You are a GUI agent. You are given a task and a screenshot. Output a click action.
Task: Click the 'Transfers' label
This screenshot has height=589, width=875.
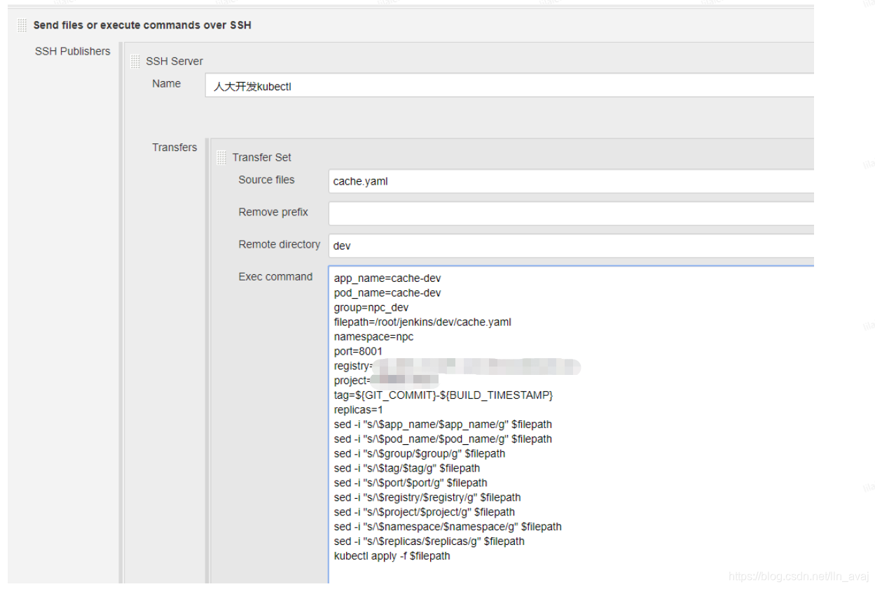pyautogui.click(x=174, y=148)
